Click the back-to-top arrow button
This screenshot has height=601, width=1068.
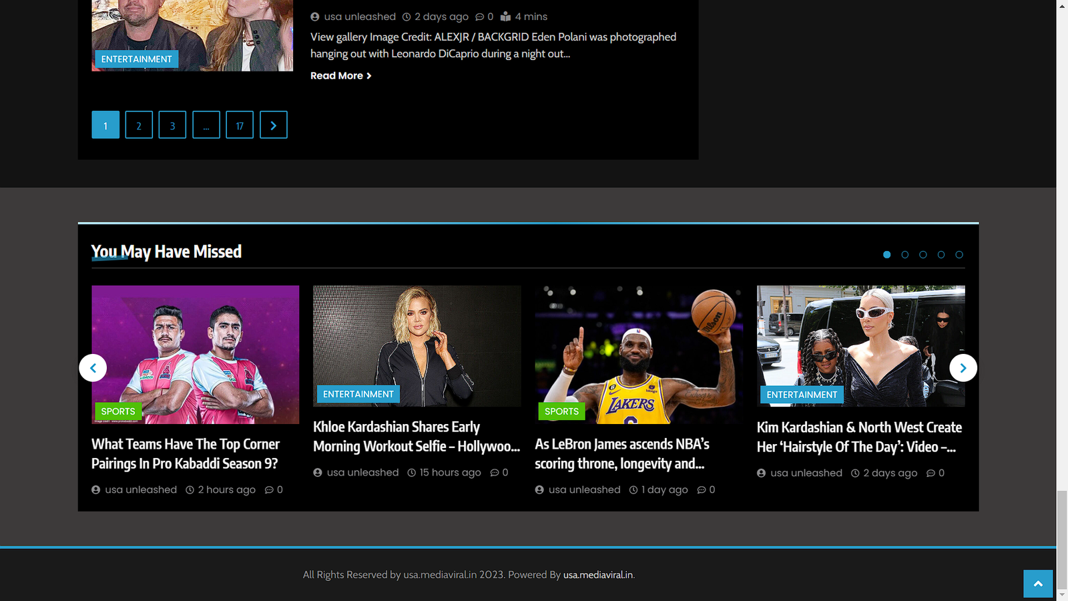(1038, 584)
